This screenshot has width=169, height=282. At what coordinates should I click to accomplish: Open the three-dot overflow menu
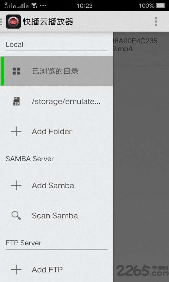[x=156, y=22]
